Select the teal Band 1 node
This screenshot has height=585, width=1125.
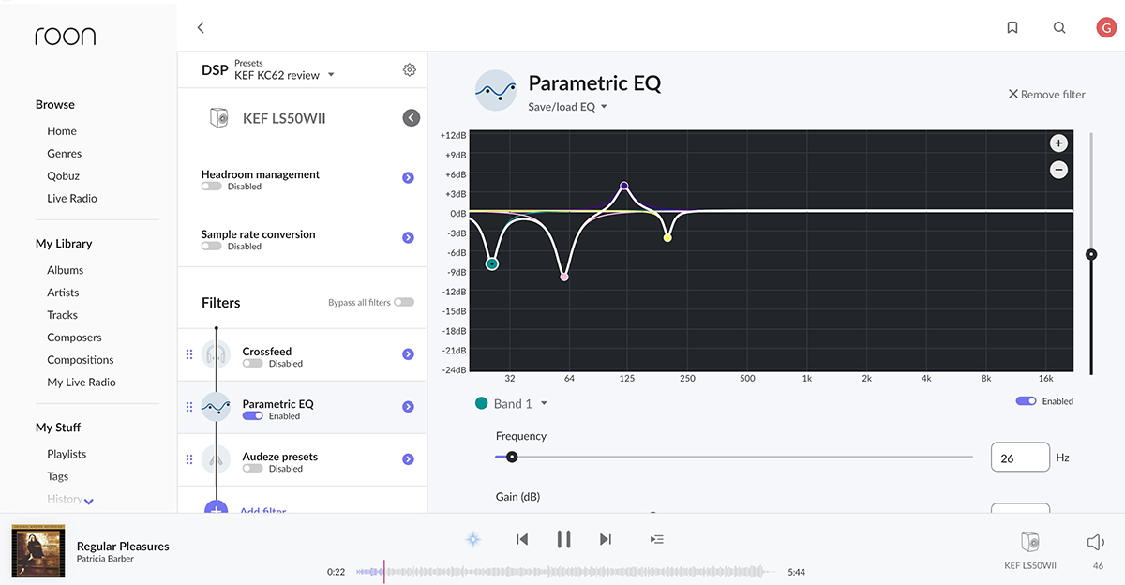492,264
